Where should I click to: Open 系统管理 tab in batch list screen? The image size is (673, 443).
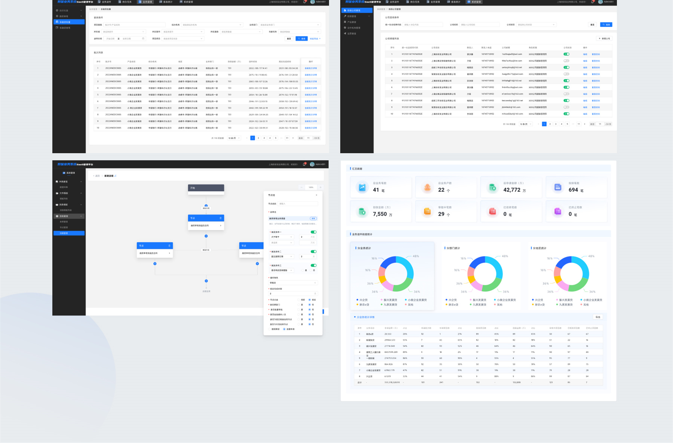(x=186, y=2)
